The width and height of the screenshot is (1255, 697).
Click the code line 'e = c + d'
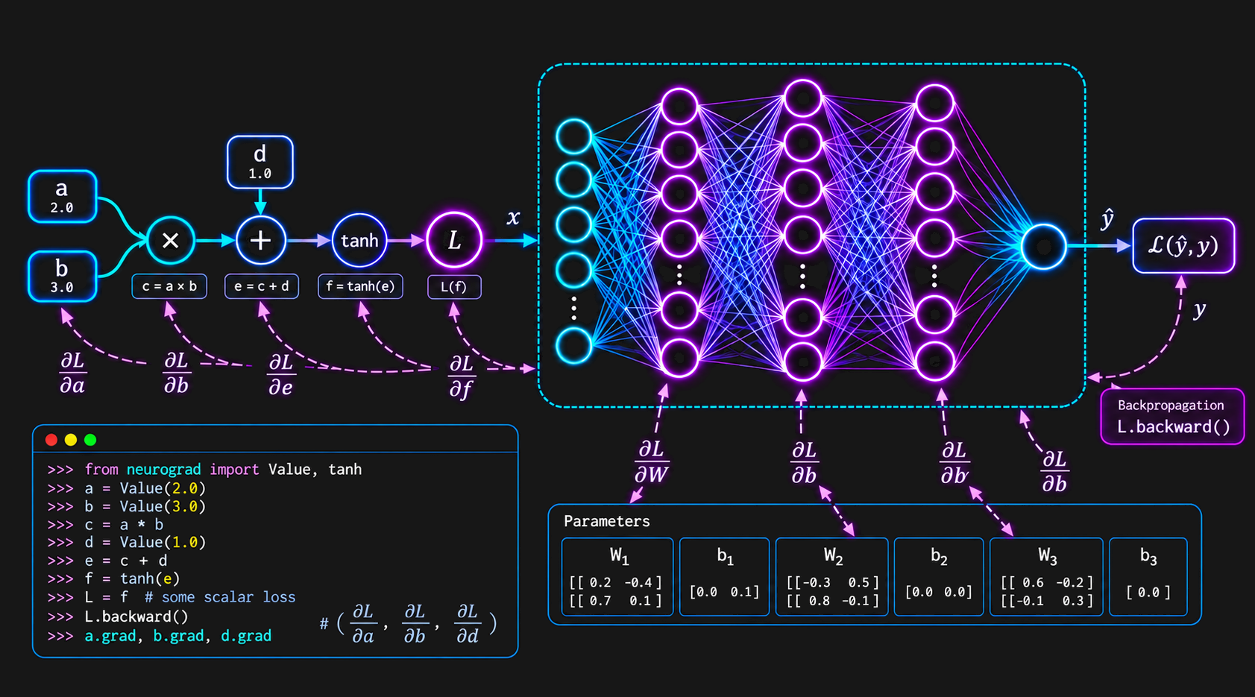126,561
